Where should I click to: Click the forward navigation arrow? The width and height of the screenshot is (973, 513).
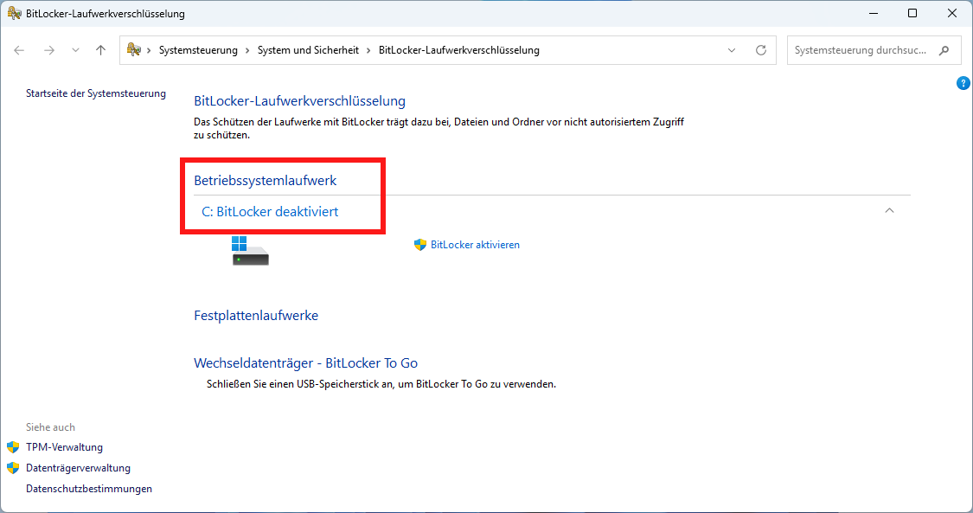tap(49, 50)
